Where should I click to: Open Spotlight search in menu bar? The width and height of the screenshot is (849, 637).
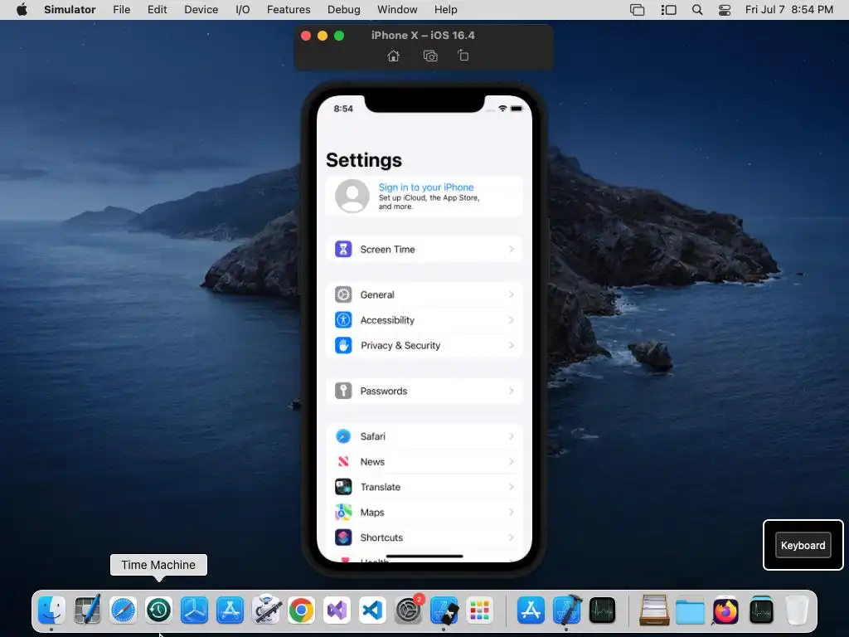click(x=697, y=10)
